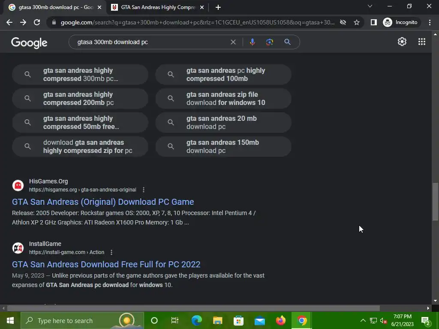Select suggestion gta san andreas highly compressed 200mb pc
439x329 pixels.
[x=80, y=99]
